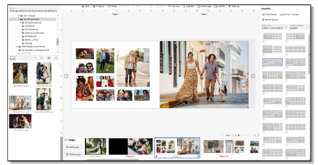318x165 pixels.
Task: Open the Preview from the toolbar
Action: (174, 6)
